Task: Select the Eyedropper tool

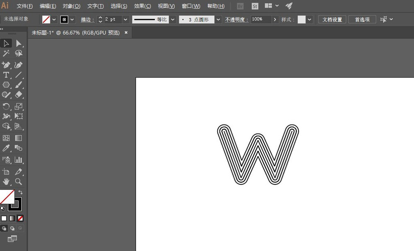Action: coord(6,148)
